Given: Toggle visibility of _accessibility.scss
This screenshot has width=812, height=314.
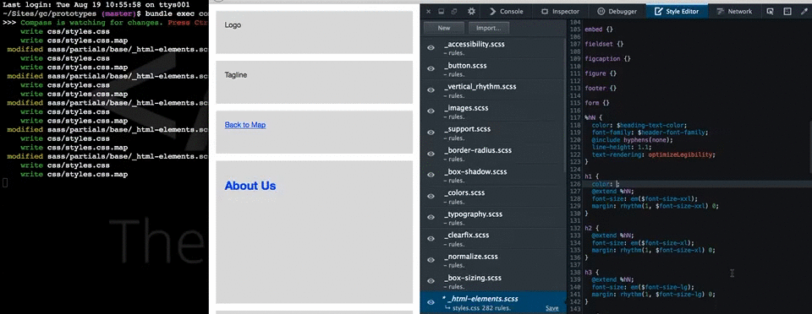Looking at the screenshot, I should [431, 47].
